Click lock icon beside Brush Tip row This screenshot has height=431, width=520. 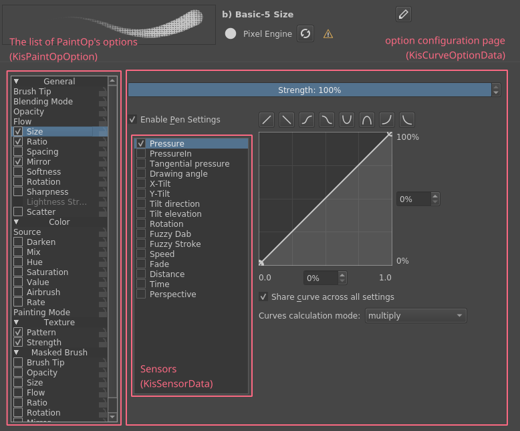103,92
